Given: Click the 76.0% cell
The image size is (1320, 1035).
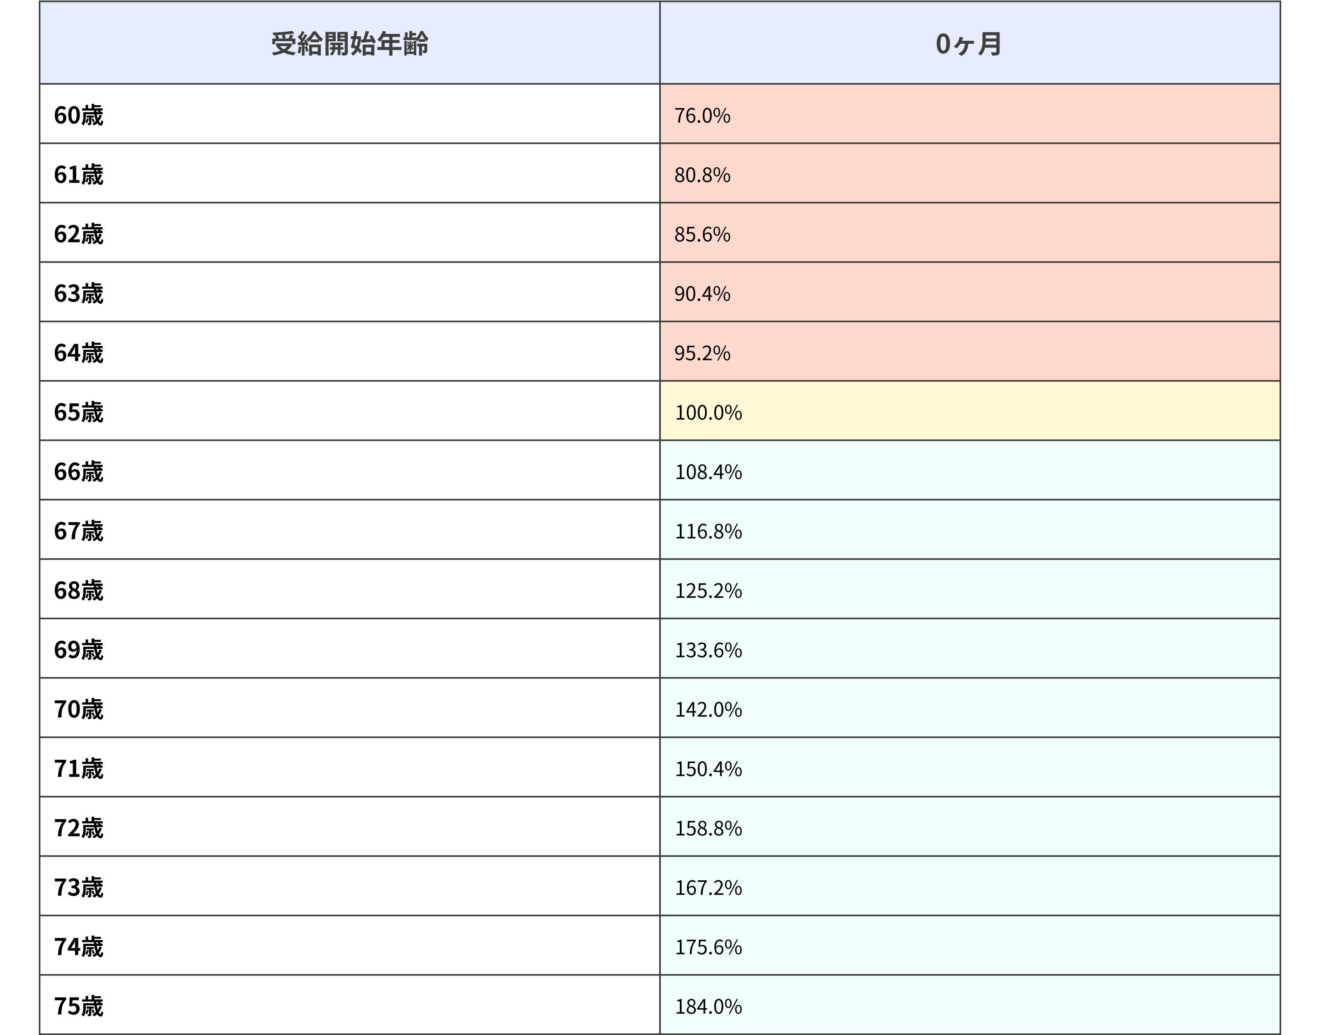Looking at the screenshot, I should (703, 115).
